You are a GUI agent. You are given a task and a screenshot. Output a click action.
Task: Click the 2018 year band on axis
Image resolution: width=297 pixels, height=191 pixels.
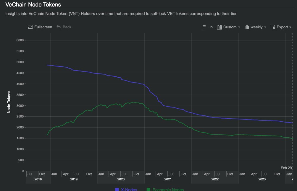point(38,179)
